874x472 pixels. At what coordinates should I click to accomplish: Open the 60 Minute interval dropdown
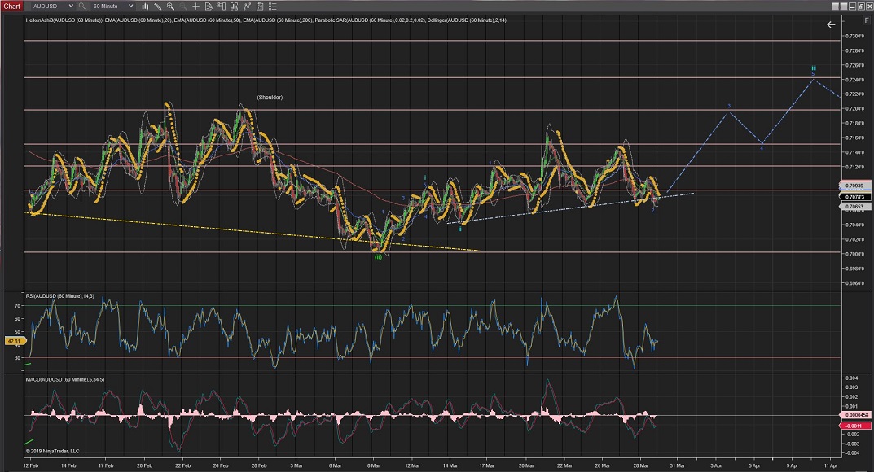(x=112, y=7)
